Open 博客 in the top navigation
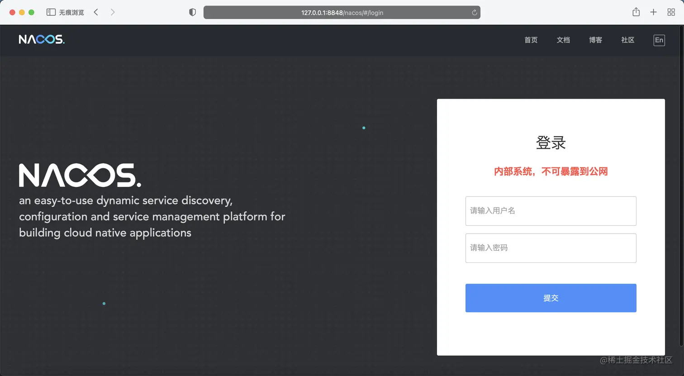Screen dimensions: 684x376 point(595,40)
